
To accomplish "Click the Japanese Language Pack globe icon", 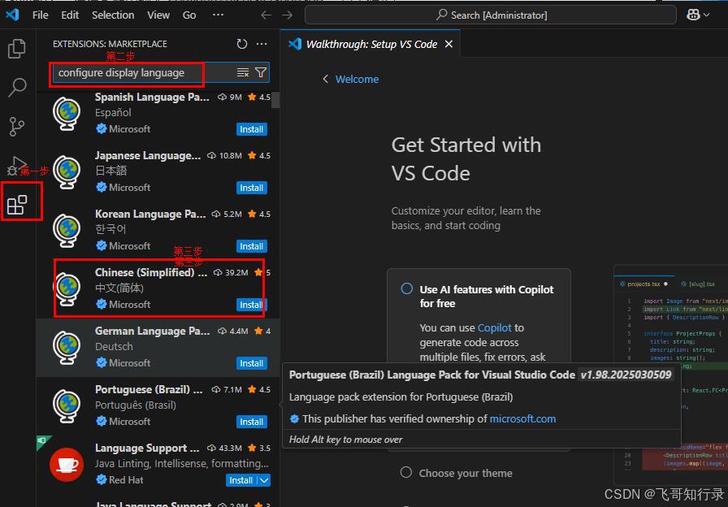I will click(x=67, y=172).
